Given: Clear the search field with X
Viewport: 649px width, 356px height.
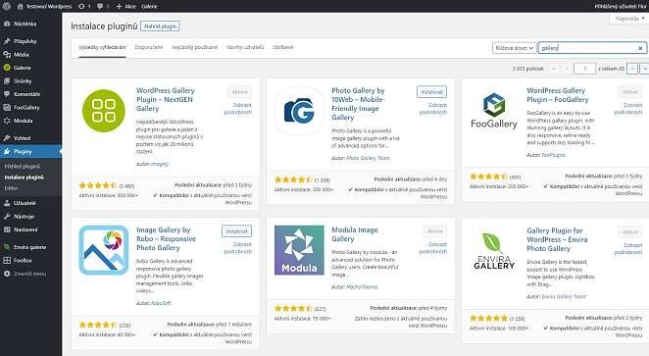Looking at the screenshot, I should click(640, 48).
